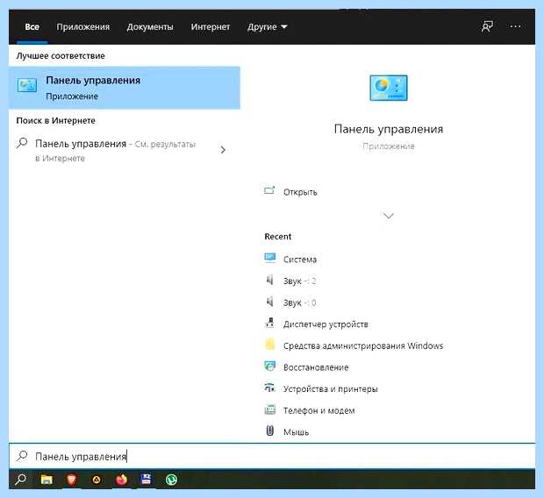Open web search arrow for Панель управления
Viewport: 544px width, 498px height.
(223, 150)
